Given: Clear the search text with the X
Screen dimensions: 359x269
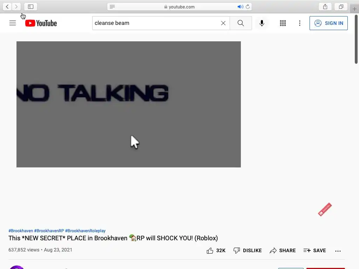Looking at the screenshot, I should (223, 23).
